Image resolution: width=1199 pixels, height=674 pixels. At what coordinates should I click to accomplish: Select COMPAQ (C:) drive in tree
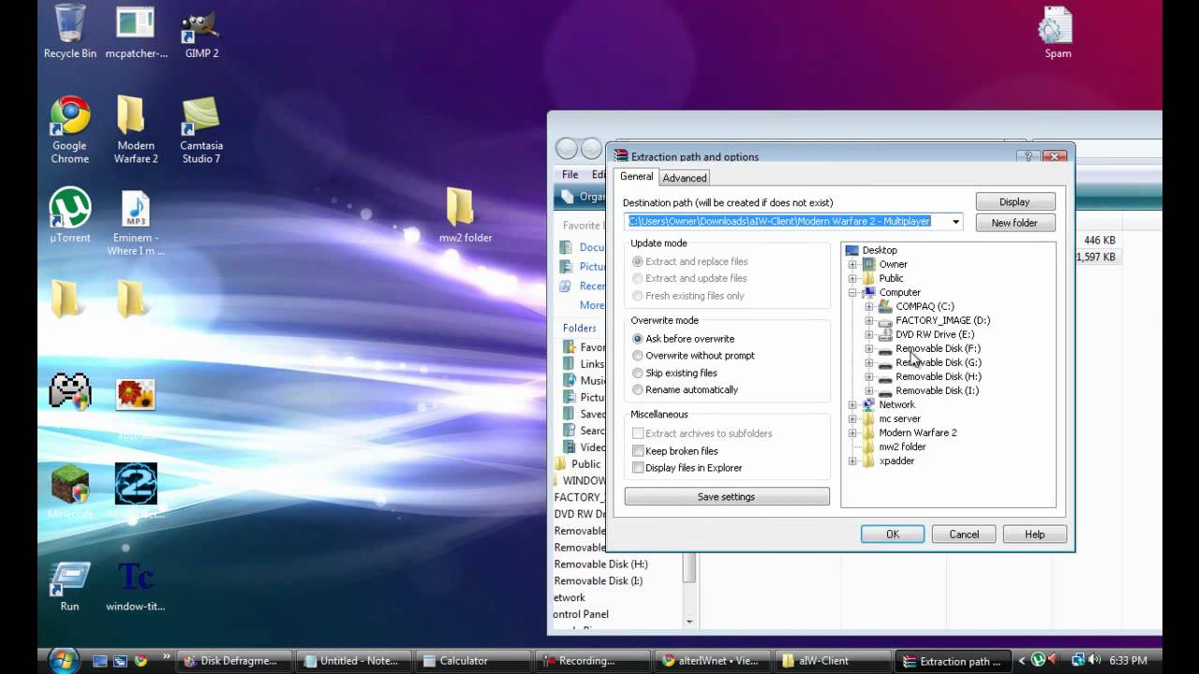[925, 306]
